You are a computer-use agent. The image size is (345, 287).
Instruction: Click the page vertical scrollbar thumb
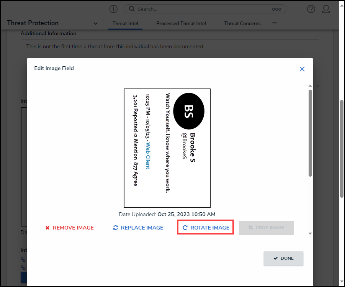tap(342, 149)
